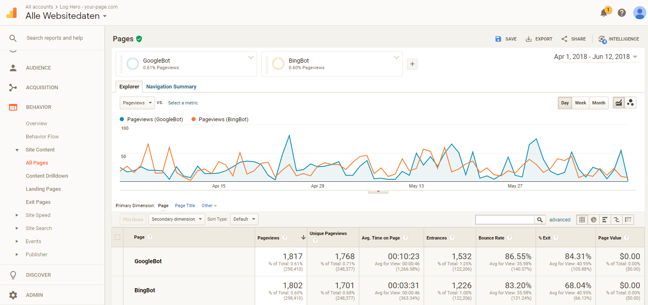This screenshot has height=305, width=648.
Task: Click the Acquisition arrows icon
Action: [13, 88]
